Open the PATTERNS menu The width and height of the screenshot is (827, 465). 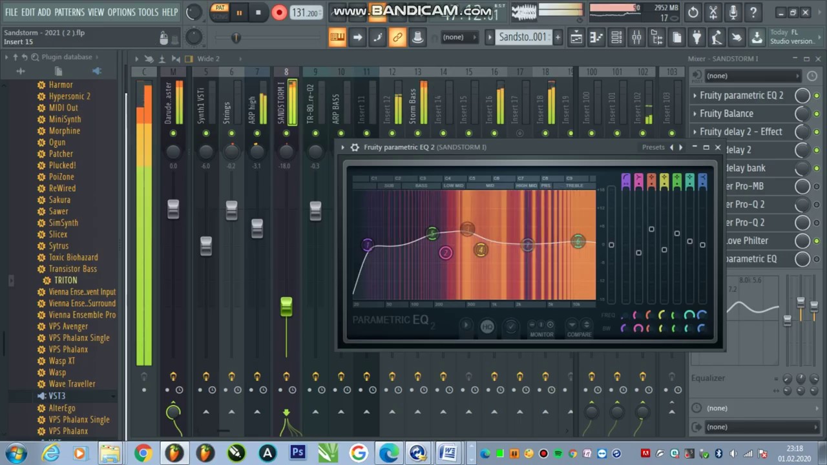(x=69, y=12)
